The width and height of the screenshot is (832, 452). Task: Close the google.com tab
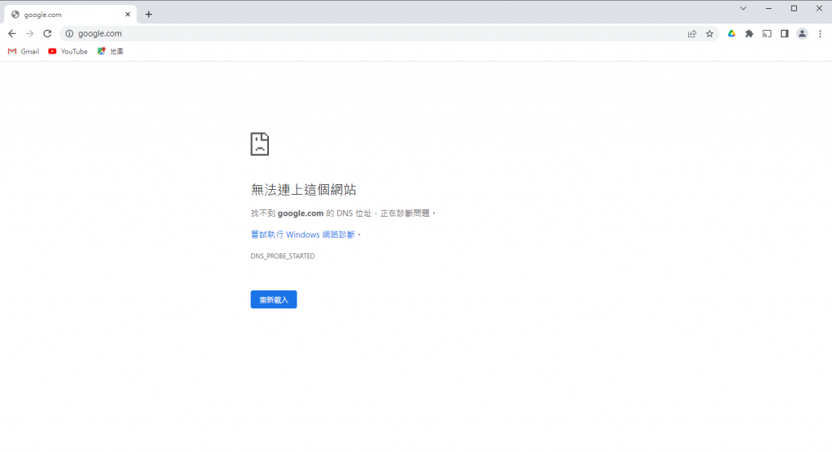pyautogui.click(x=128, y=15)
